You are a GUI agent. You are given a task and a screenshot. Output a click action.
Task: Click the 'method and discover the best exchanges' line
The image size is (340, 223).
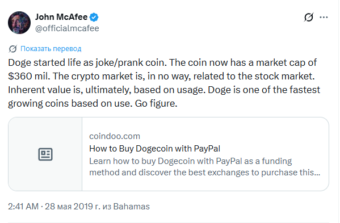click(205, 172)
